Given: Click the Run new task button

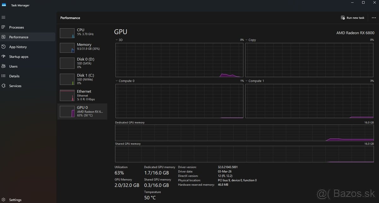Looking at the screenshot, I should 353,18.
